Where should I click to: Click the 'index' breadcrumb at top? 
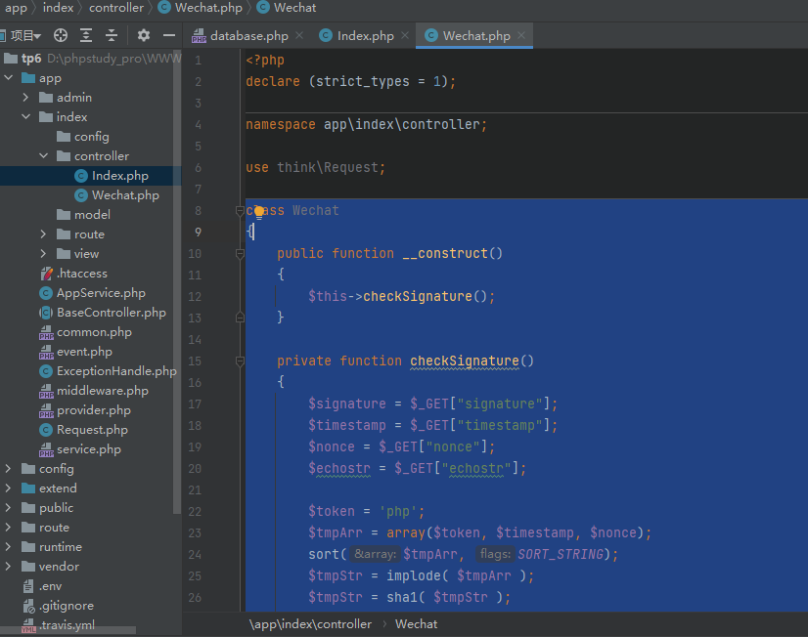tap(59, 8)
